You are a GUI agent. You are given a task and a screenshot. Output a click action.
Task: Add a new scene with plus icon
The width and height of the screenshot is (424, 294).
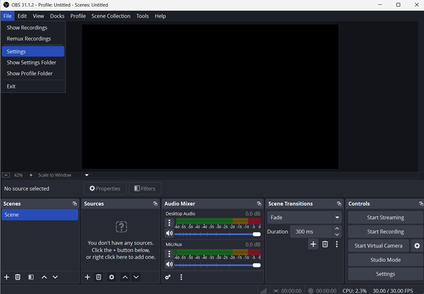pyautogui.click(x=7, y=277)
